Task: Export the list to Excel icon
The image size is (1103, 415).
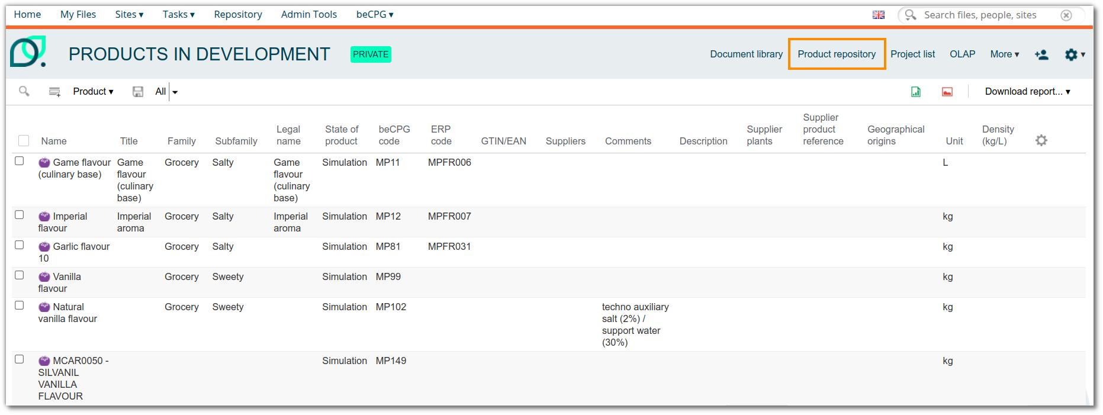Action: [916, 92]
